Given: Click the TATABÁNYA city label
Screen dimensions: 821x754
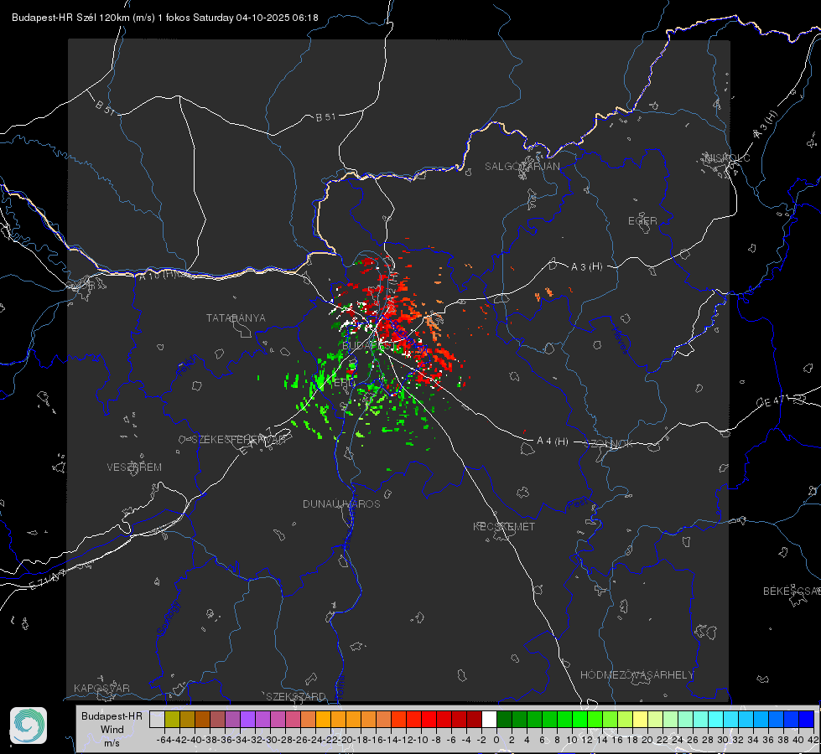Looking at the screenshot, I should click(x=236, y=318).
